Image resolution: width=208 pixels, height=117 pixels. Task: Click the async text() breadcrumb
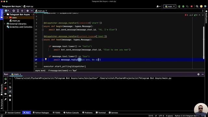pyautogui.click(x=40, y=71)
